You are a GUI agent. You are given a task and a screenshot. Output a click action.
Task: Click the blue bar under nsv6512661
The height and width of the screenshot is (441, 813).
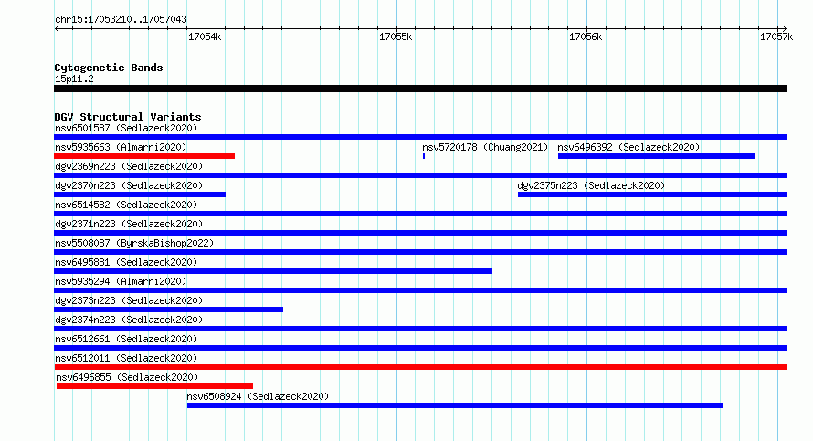[420, 348]
